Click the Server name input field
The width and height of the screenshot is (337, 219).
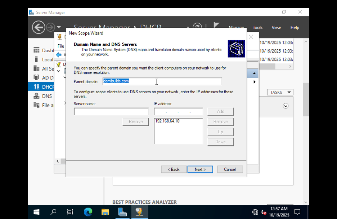pos(111,112)
